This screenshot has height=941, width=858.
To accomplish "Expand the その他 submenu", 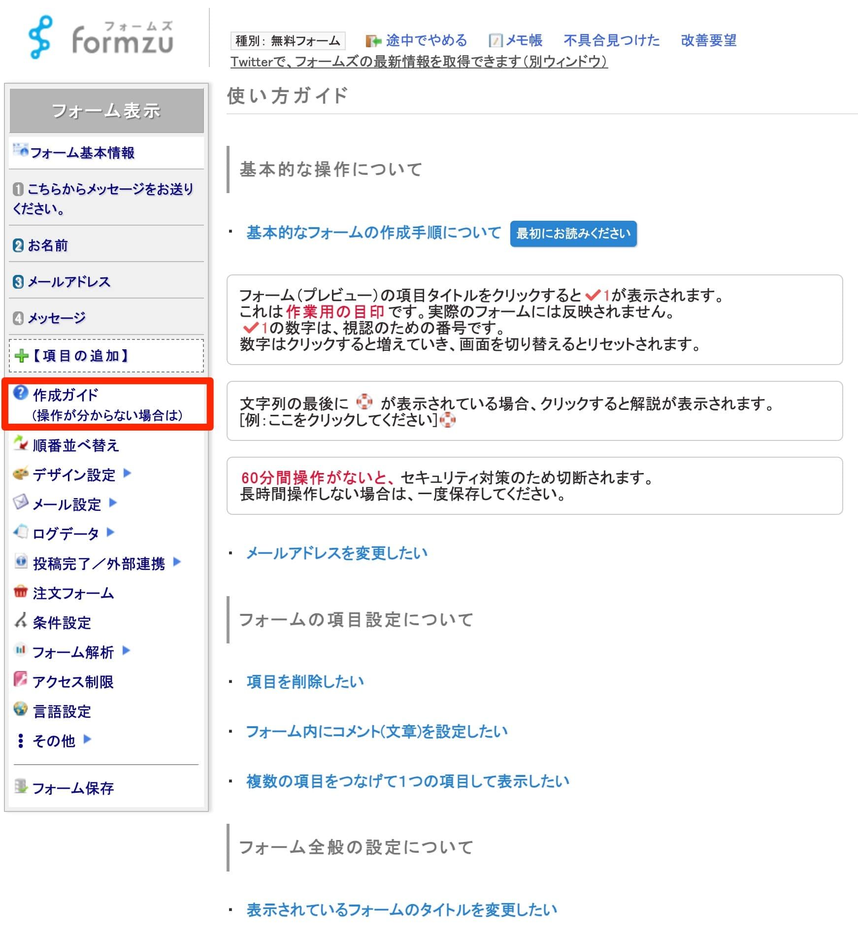I will click(x=87, y=739).
